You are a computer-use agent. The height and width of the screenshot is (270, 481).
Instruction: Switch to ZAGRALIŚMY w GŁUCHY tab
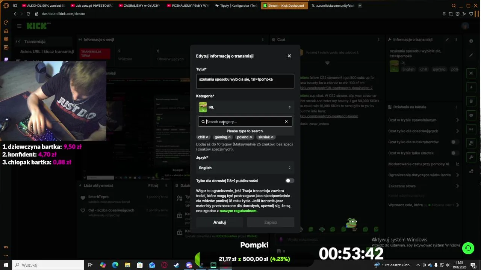(139, 6)
